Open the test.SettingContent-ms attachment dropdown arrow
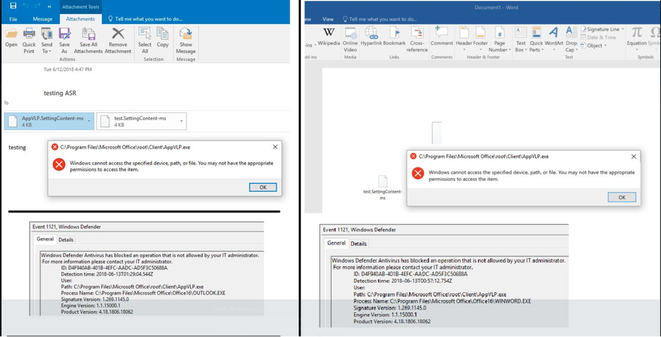 pyautogui.click(x=181, y=122)
